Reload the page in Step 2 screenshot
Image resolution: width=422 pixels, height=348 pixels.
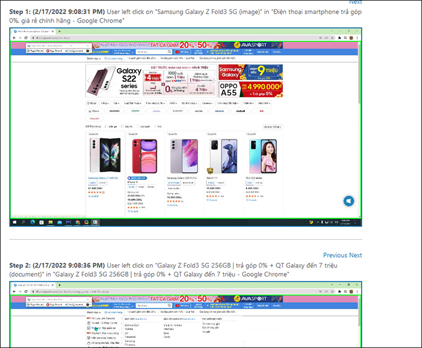(26, 292)
